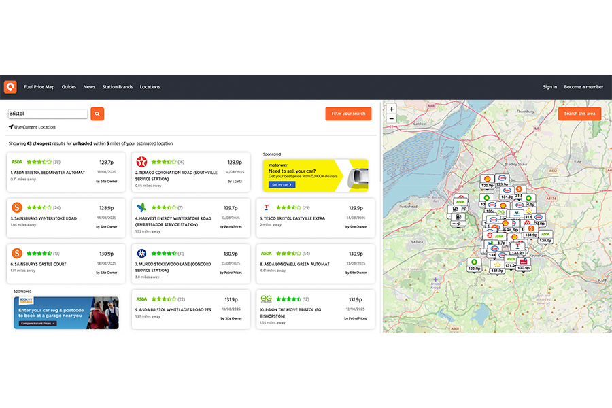Open station 6. SAINSBURYS CASTLE COURT
The height and width of the screenshot is (408, 612).
38,264
